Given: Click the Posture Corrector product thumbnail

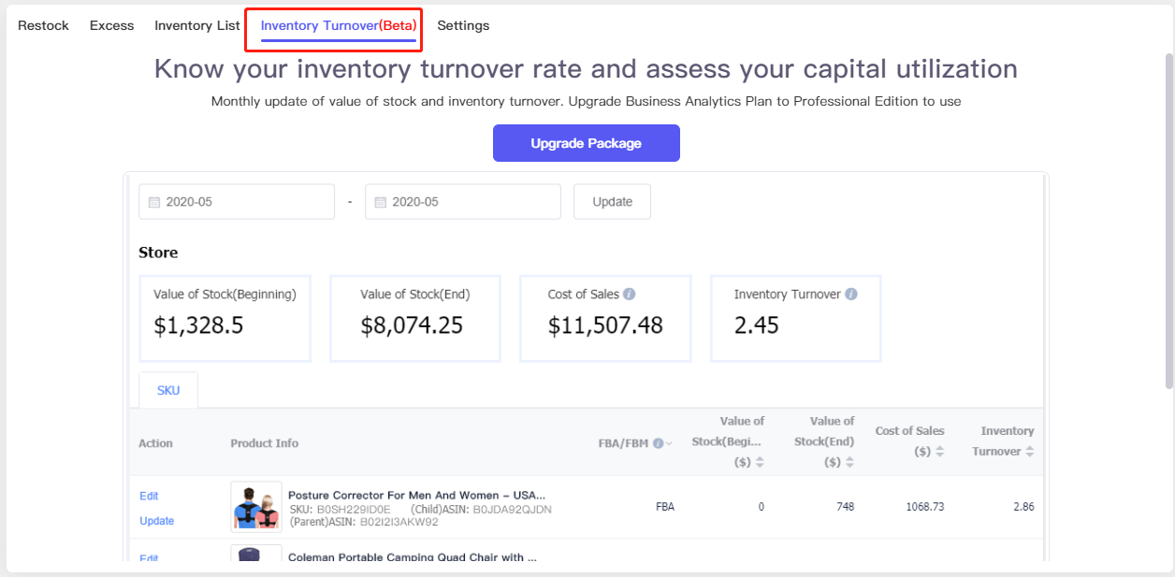Looking at the screenshot, I should [256, 507].
